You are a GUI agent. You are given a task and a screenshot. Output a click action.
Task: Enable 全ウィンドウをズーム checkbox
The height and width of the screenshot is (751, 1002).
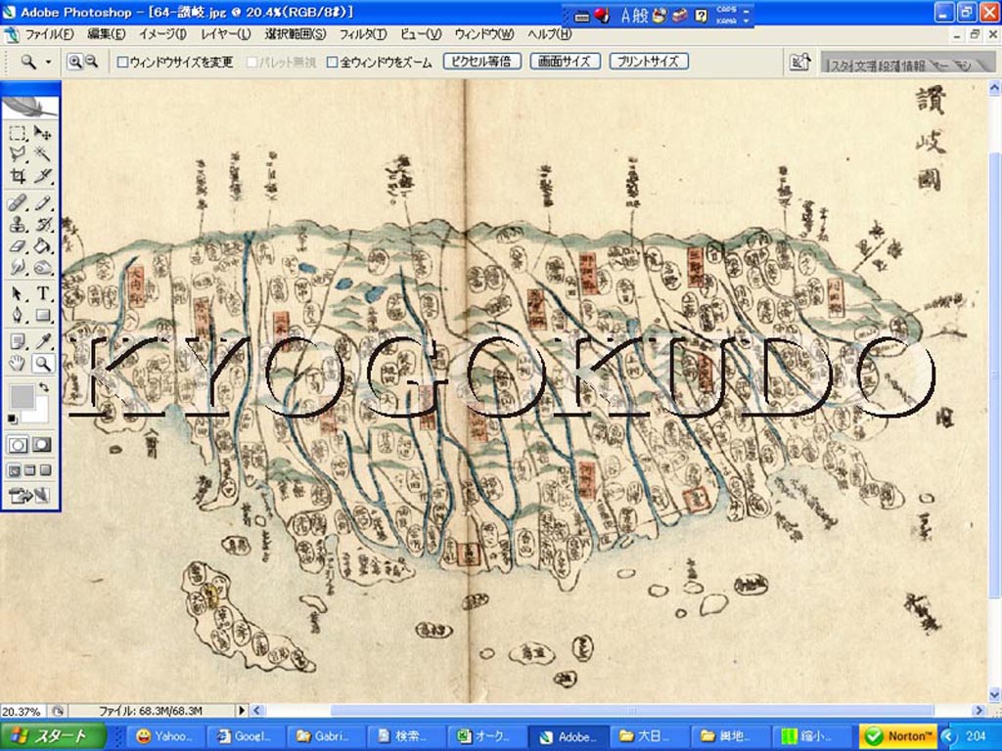333,62
